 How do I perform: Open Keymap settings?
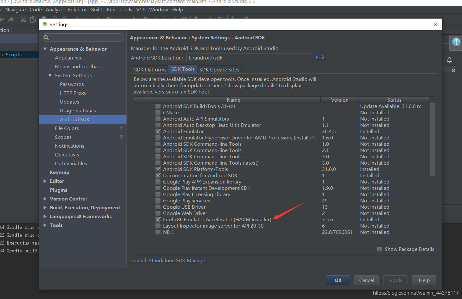[x=60, y=172]
